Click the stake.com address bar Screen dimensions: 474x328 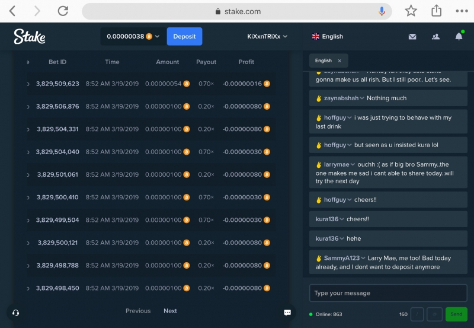tap(237, 11)
